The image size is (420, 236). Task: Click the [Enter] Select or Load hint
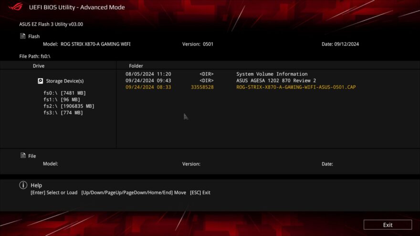click(54, 193)
